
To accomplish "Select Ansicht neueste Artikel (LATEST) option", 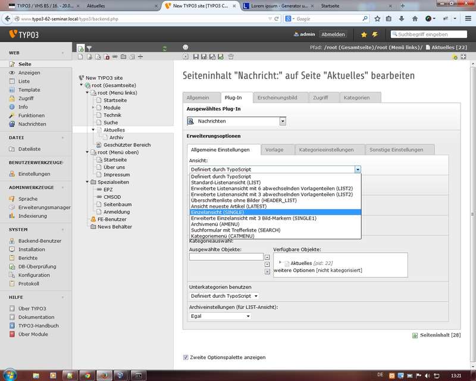I will [x=275, y=206].
